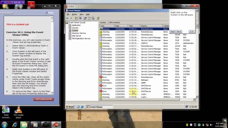Select the Warning event at 11:54:18

134,32
